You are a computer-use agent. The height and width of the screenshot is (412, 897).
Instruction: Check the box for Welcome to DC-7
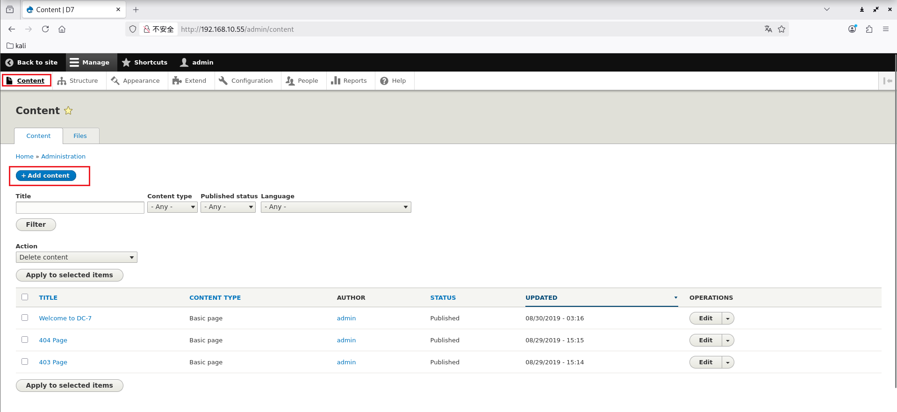(25, 318)
